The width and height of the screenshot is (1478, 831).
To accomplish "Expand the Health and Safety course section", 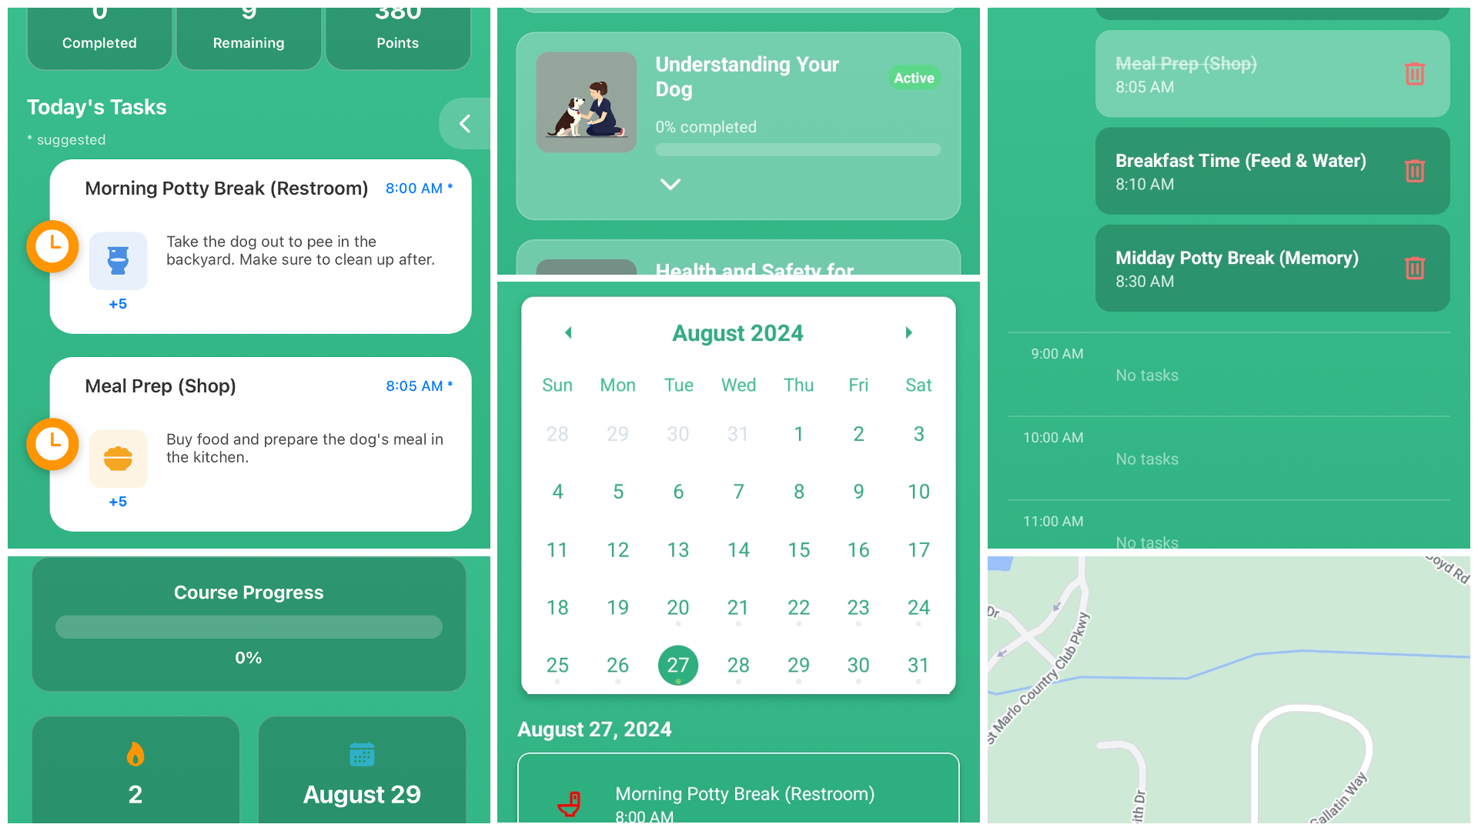I will click(738, 270).
